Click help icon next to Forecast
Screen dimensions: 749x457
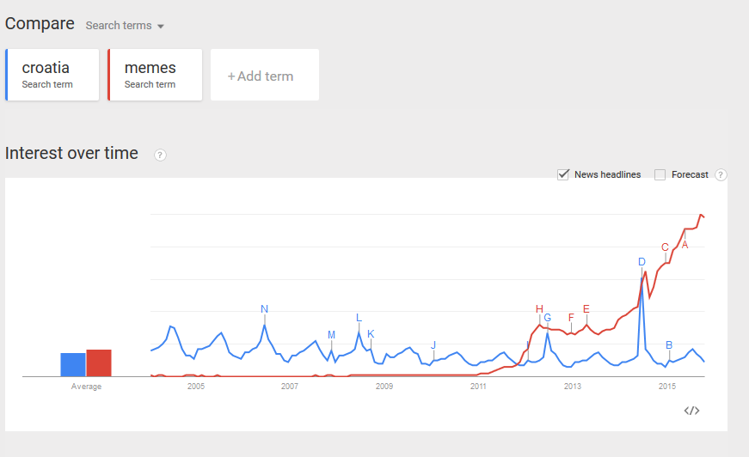click(x=721, y=175)
